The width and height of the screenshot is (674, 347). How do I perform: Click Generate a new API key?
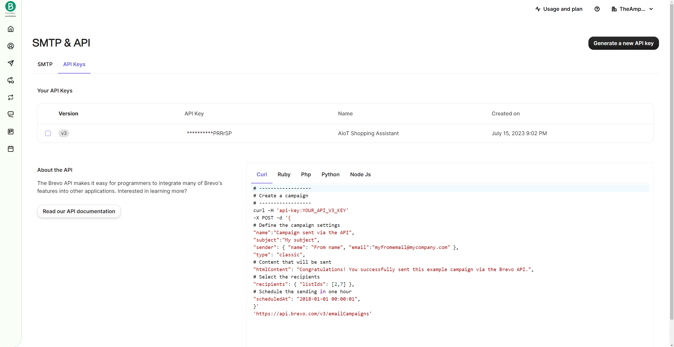click(x=623, y=43)
